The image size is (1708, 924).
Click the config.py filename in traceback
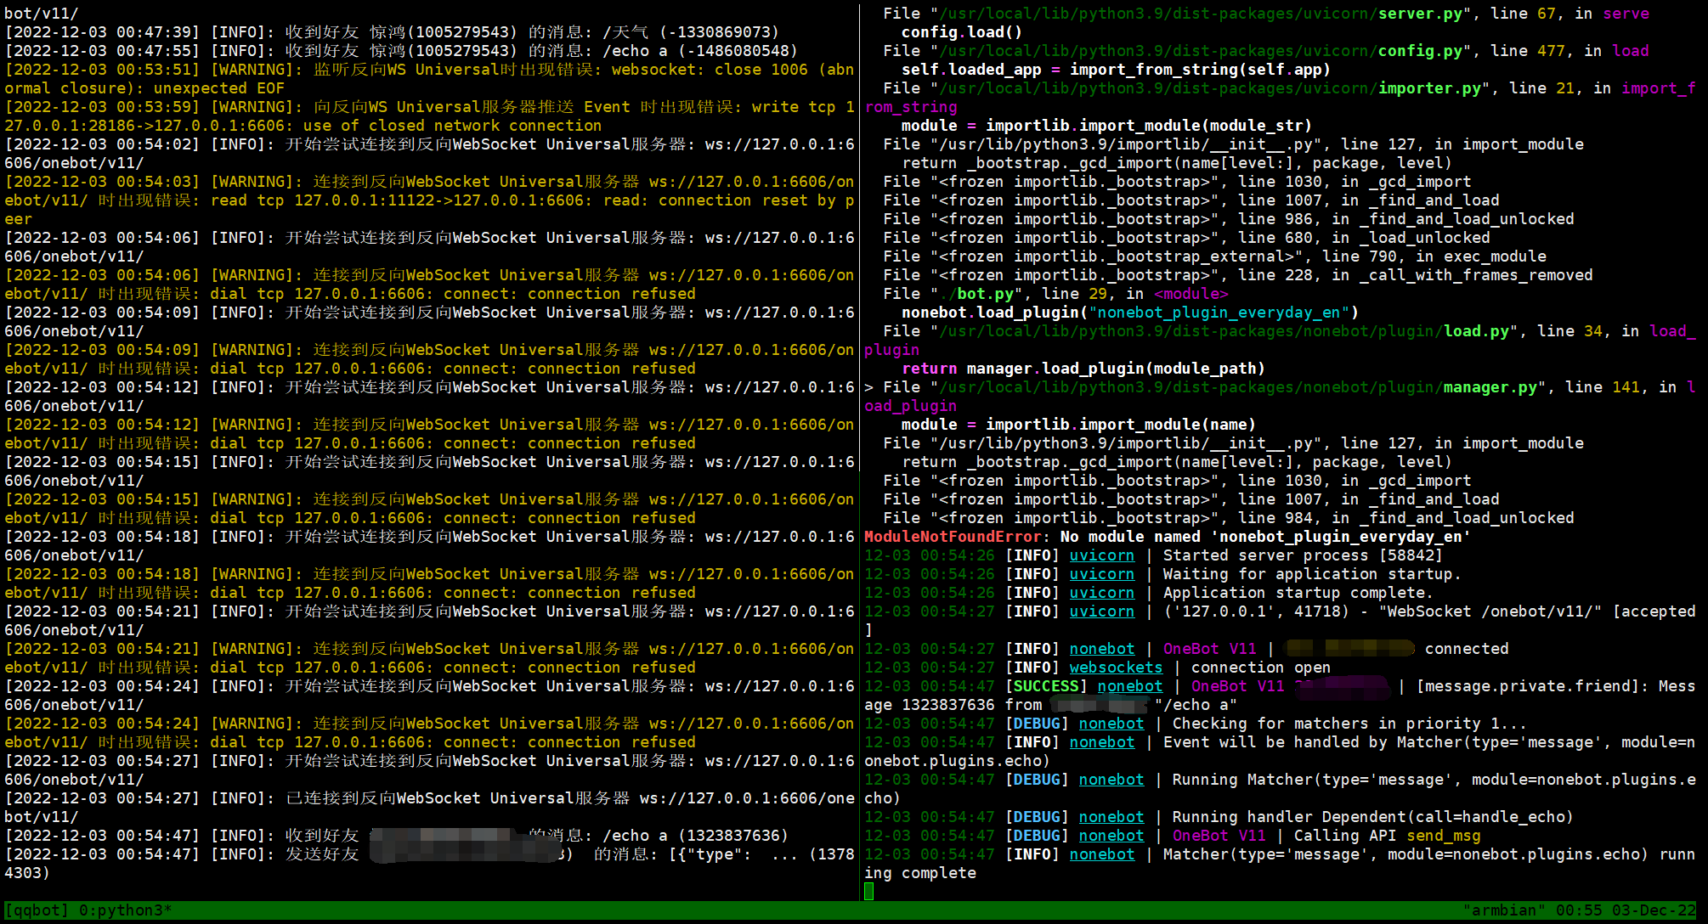point(1420,51)
